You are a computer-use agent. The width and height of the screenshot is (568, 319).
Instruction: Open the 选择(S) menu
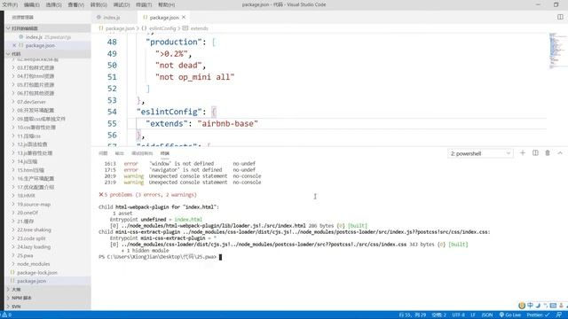click(x=53, y=4)
